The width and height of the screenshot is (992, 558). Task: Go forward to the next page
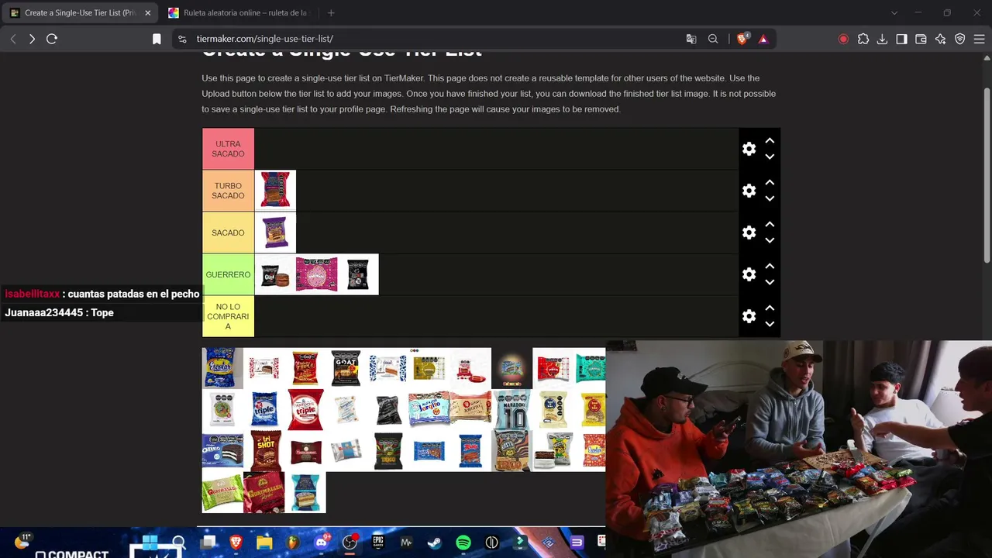(32, 39)
